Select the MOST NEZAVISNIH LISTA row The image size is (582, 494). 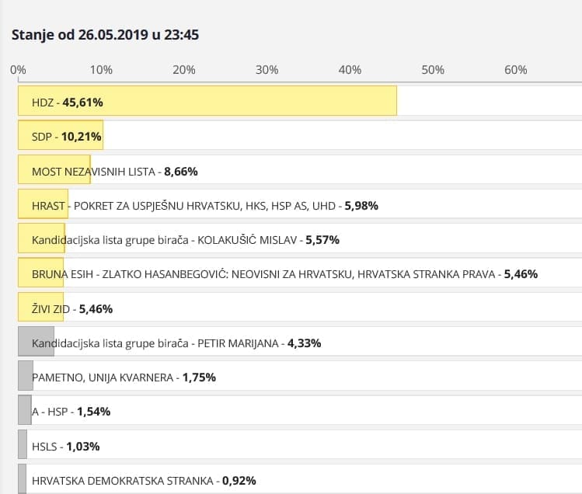click(109, 171)
